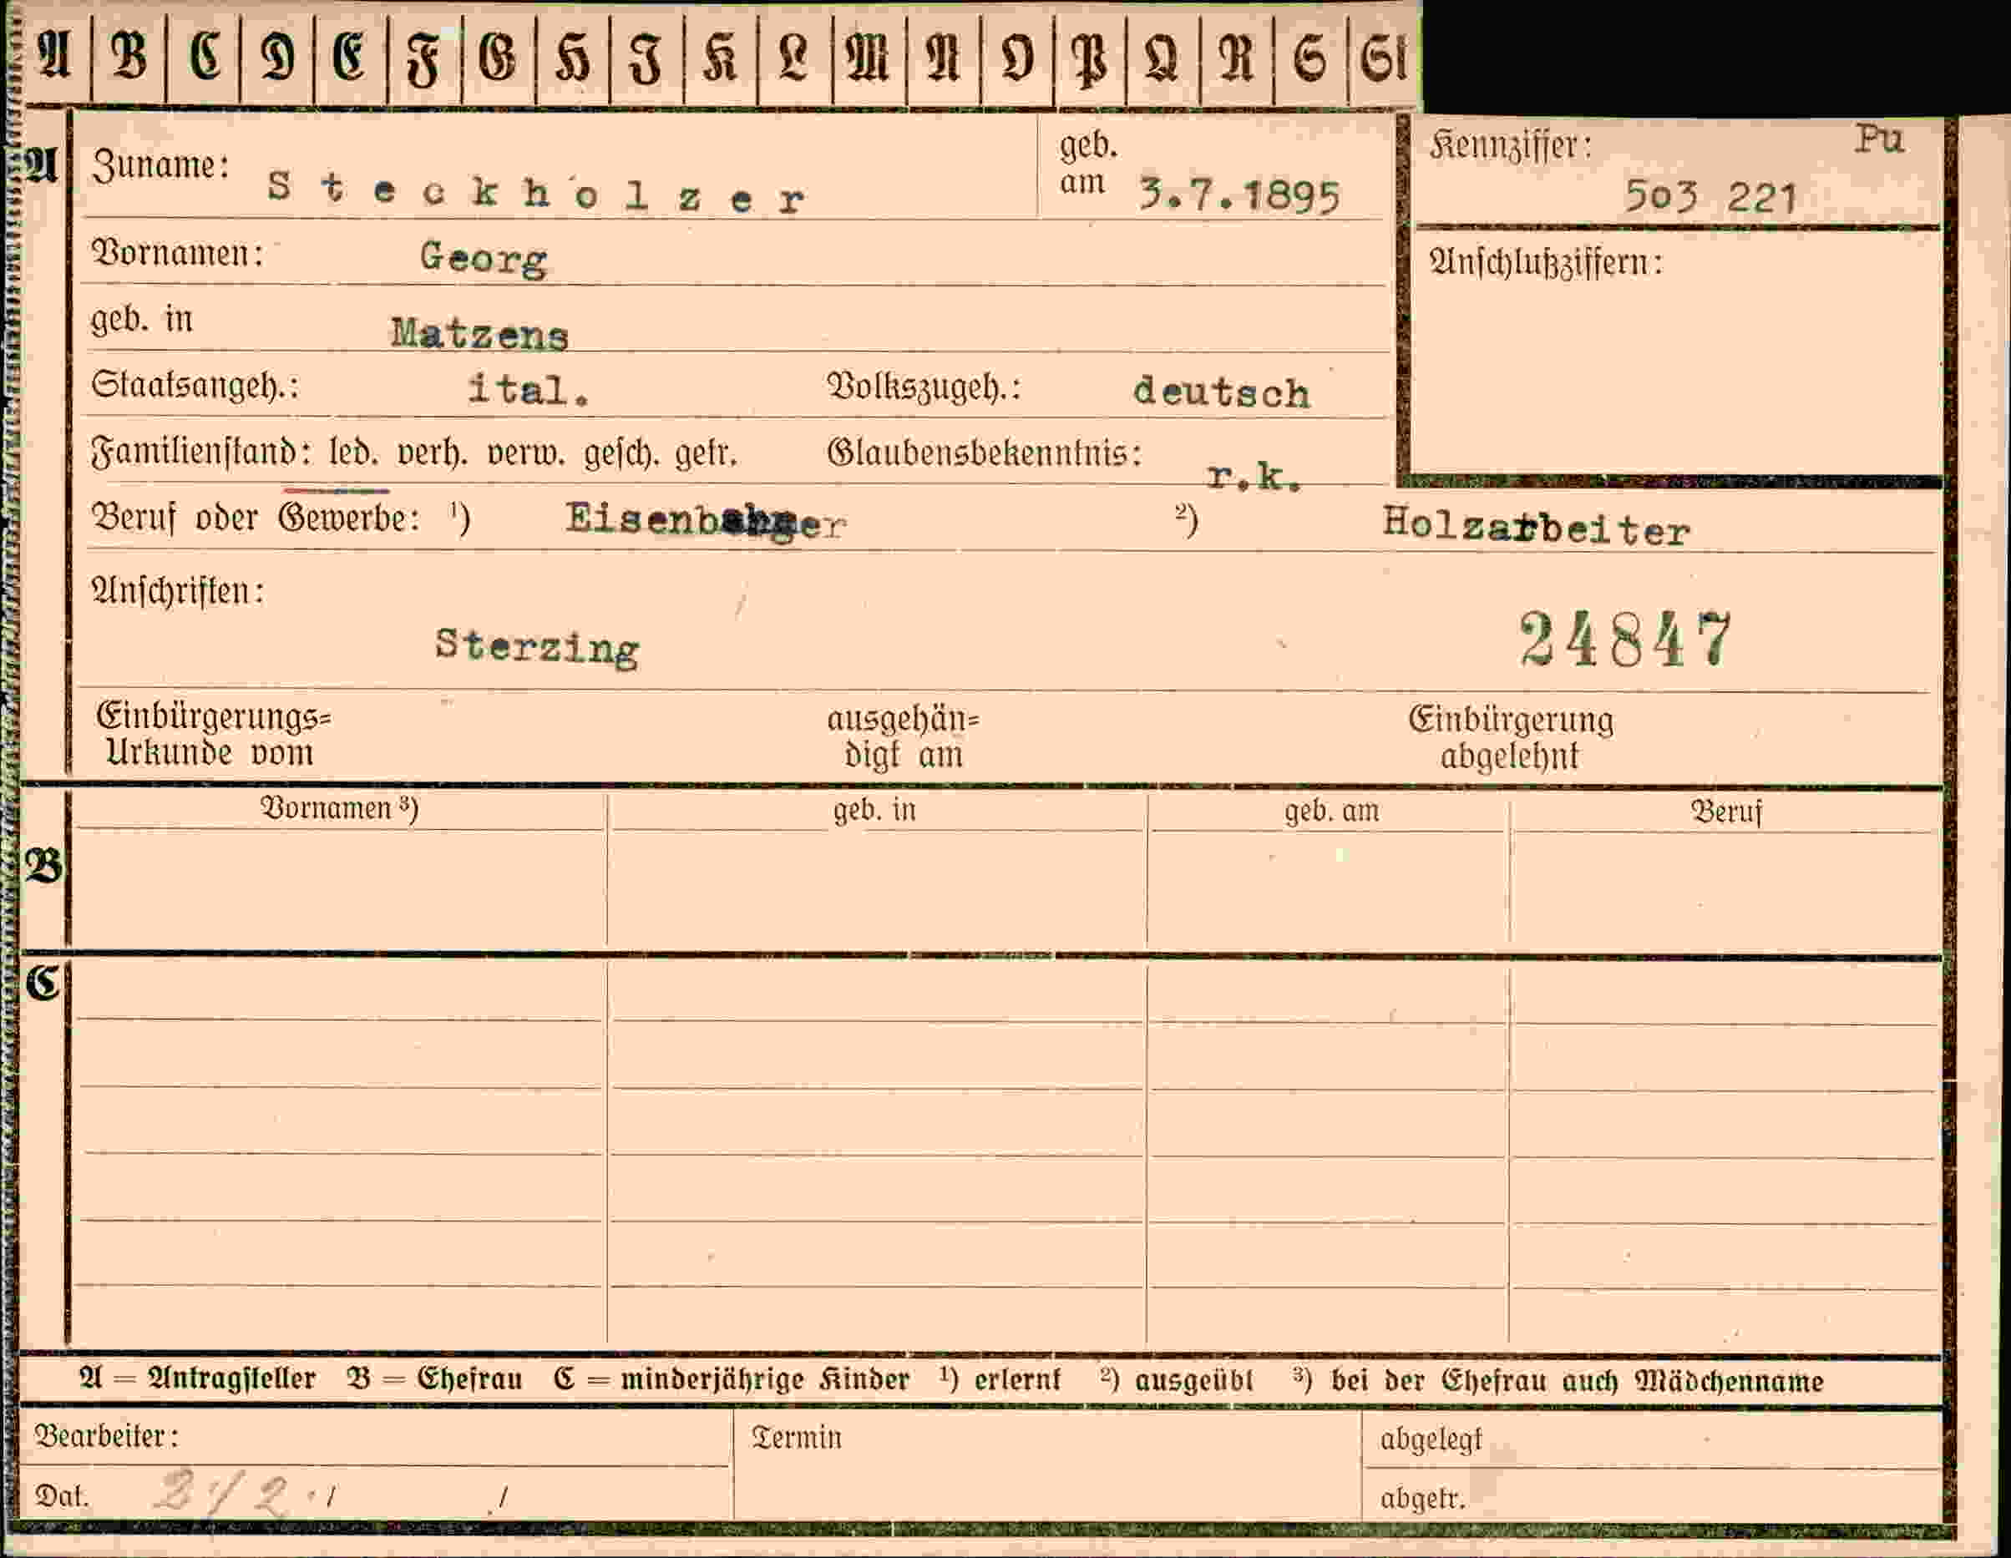
Task: Click the stamped number 24847
Action: [x=1624, y=639]
